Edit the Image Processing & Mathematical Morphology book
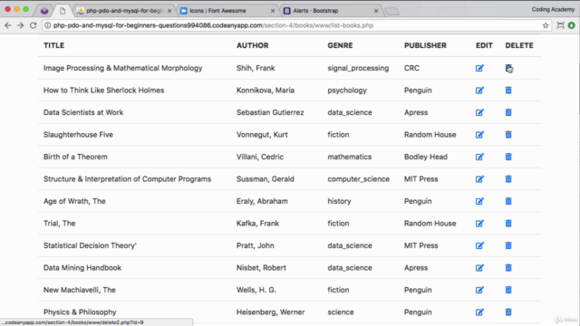 [479, 68]
